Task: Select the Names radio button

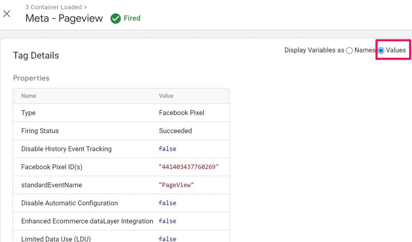Action: pyautogui.click(x=349, y=50)
